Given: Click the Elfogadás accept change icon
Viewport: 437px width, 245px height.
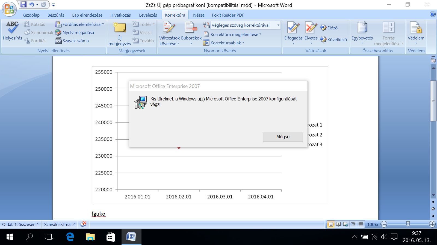Looking at the screenshot, I should pos(293,27).
